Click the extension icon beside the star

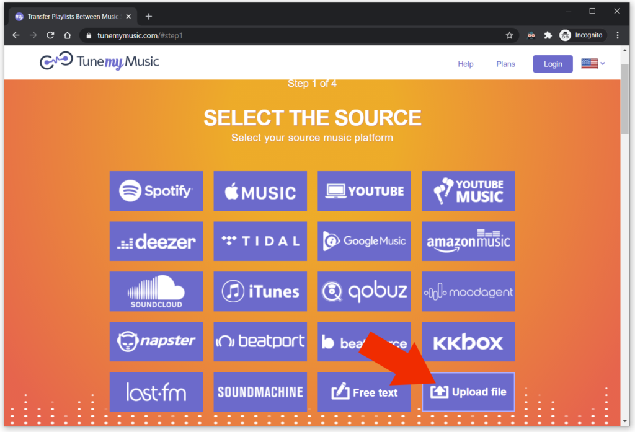(531, 35)
